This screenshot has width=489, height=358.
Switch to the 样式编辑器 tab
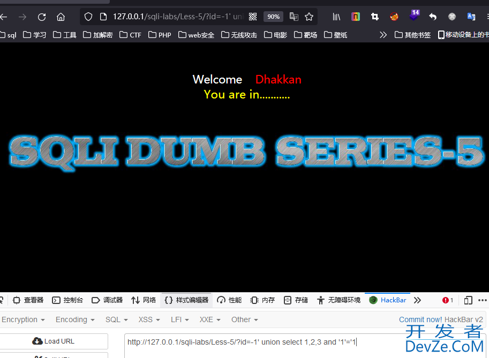(186, 300)
